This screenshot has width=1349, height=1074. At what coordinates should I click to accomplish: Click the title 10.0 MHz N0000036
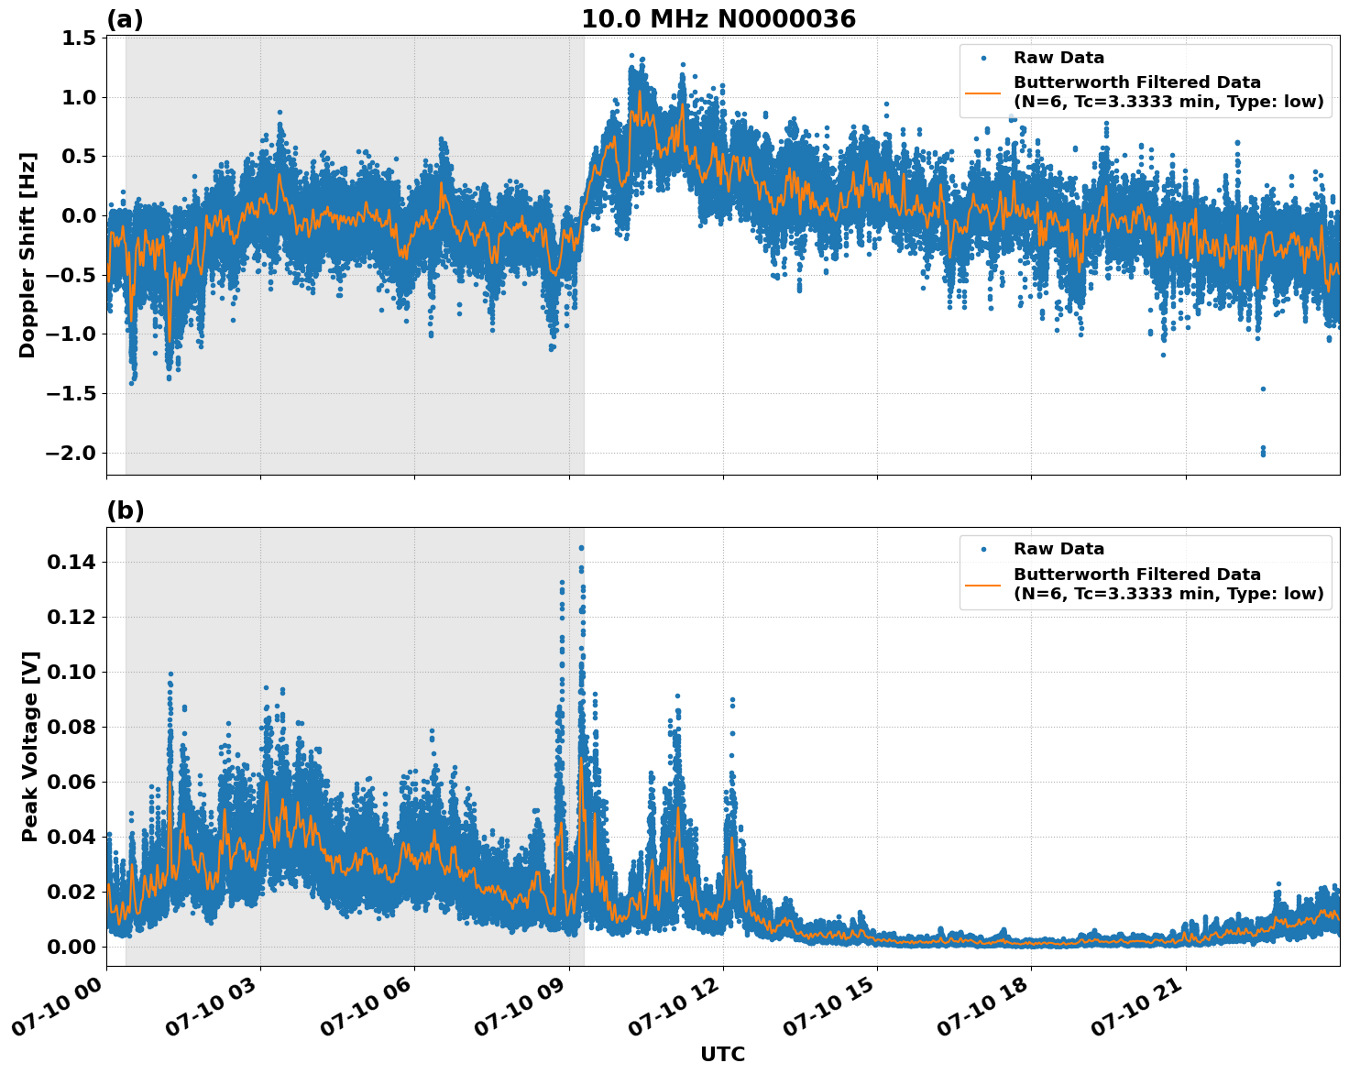coord(720,16)
